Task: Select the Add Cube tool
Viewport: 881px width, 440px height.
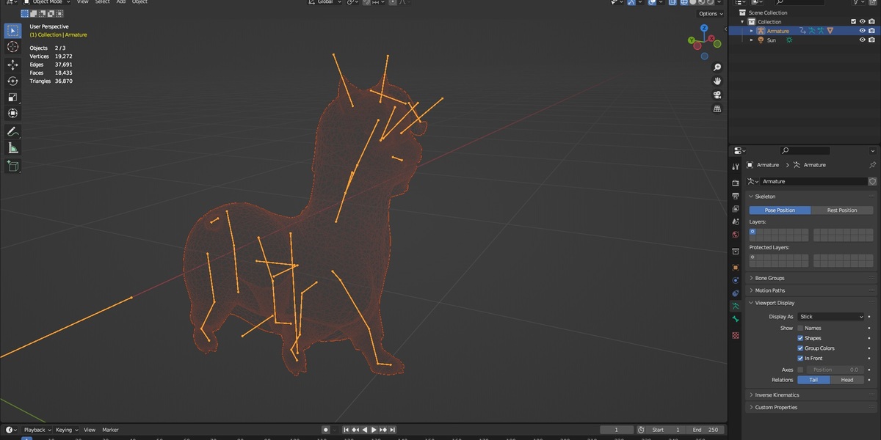Action: (x=12, y=166)
